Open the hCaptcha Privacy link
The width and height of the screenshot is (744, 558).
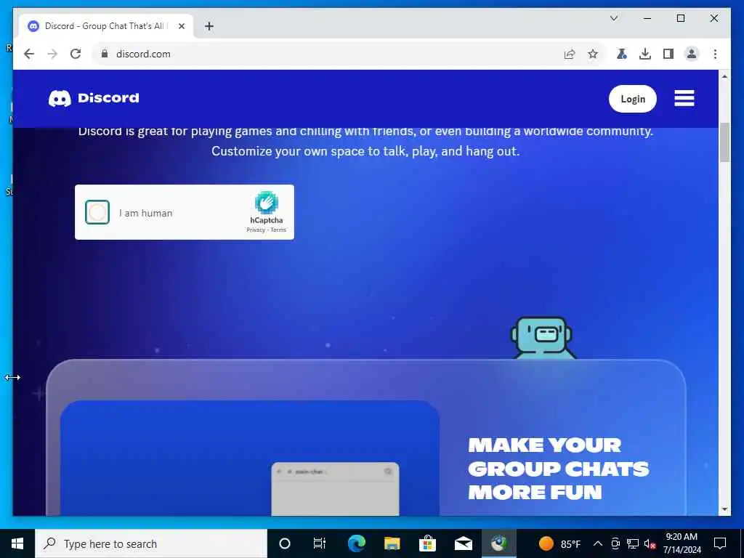[256, 230]
